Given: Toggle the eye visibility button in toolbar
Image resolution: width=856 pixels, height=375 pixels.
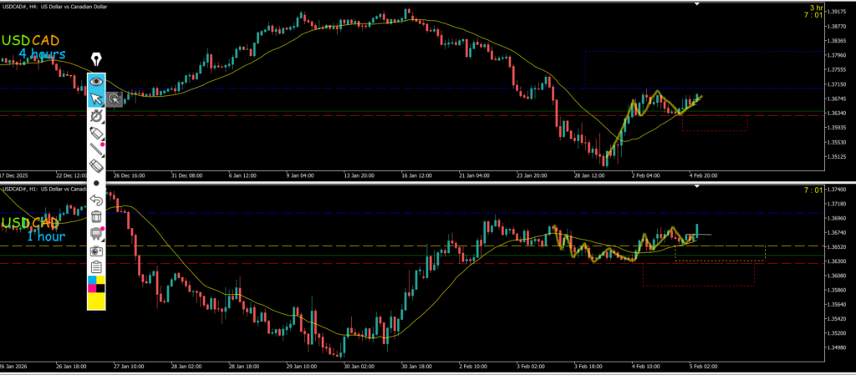Looking at the screenshot, I should pyautogui.click(x=97, y=82).
